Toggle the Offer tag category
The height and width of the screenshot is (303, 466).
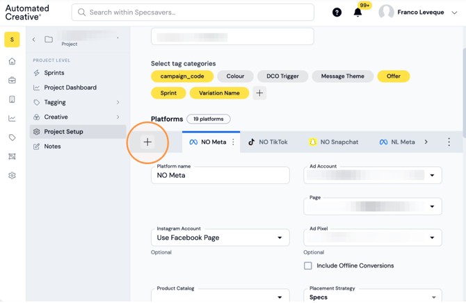(394, 76)
